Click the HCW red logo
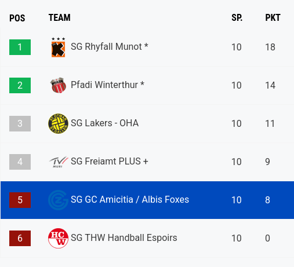This screenshot has height=267, width=294. pyautogui.click(x=58, y=238)
